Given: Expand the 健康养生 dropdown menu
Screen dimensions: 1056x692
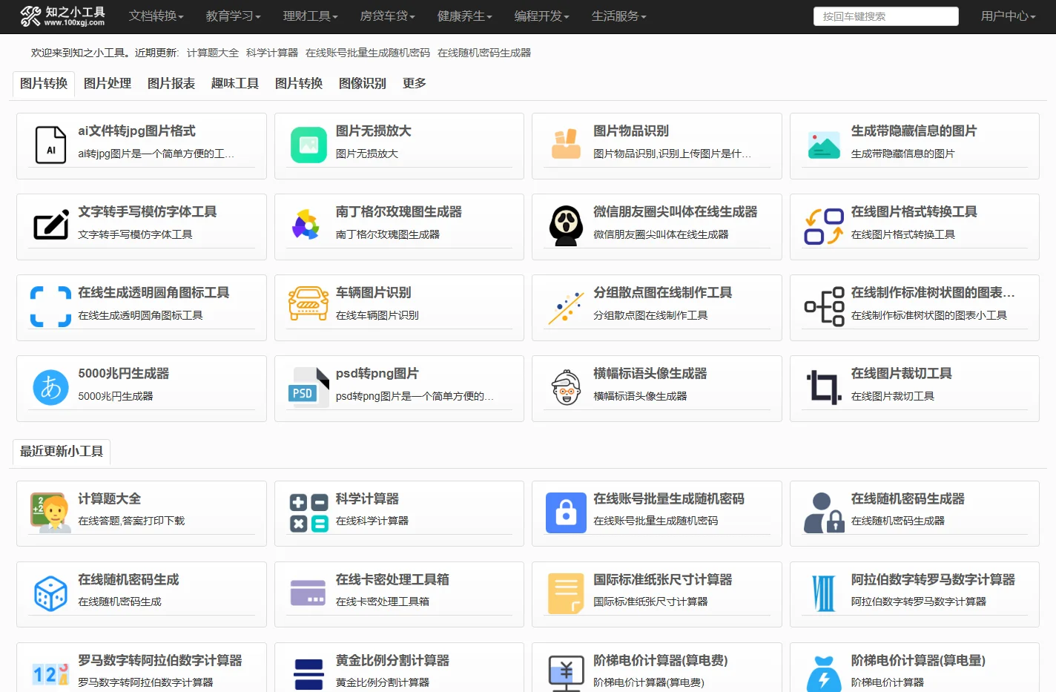Looking at the screenshot, I should click(464, 16).
